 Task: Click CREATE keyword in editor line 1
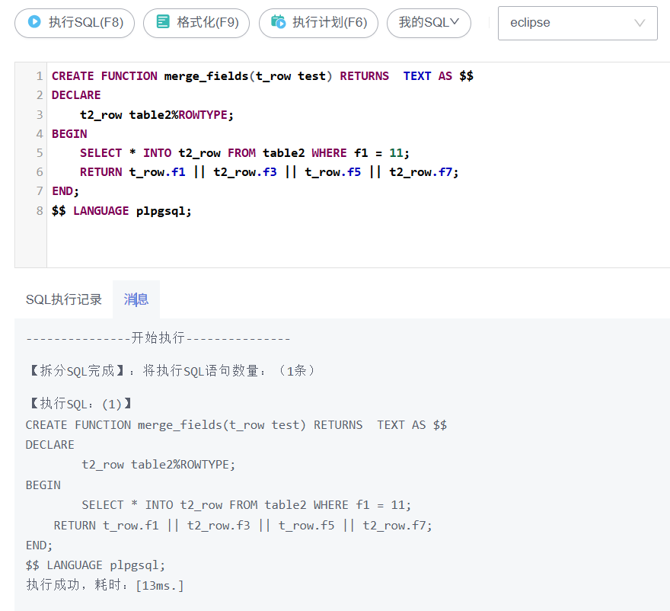tap(72, 76)
